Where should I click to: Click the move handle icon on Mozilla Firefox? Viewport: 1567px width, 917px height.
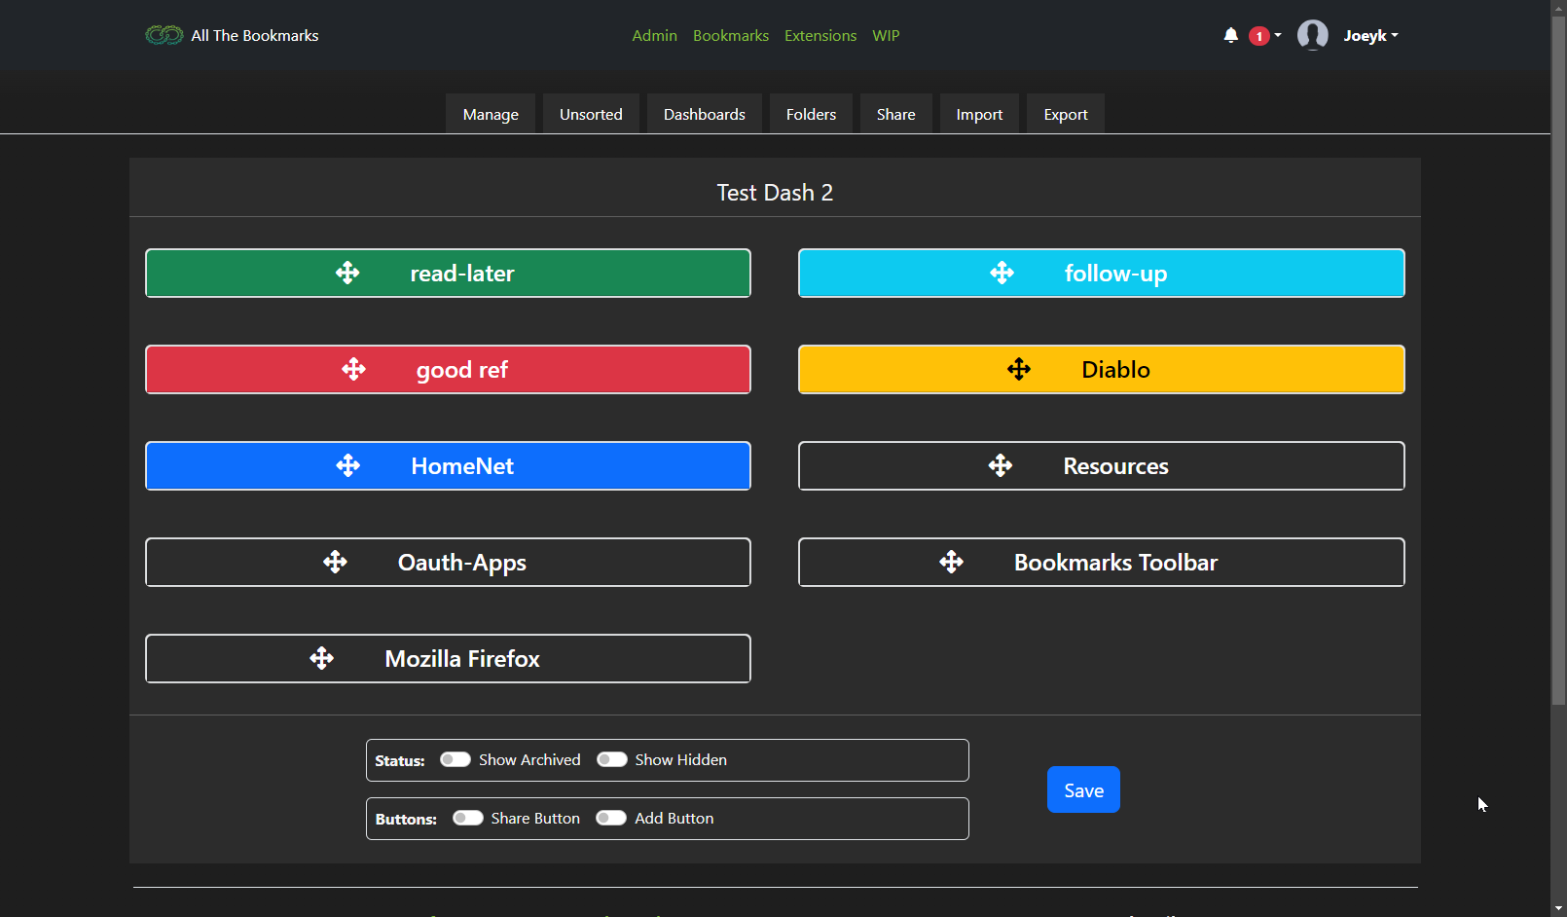(322, 658)
